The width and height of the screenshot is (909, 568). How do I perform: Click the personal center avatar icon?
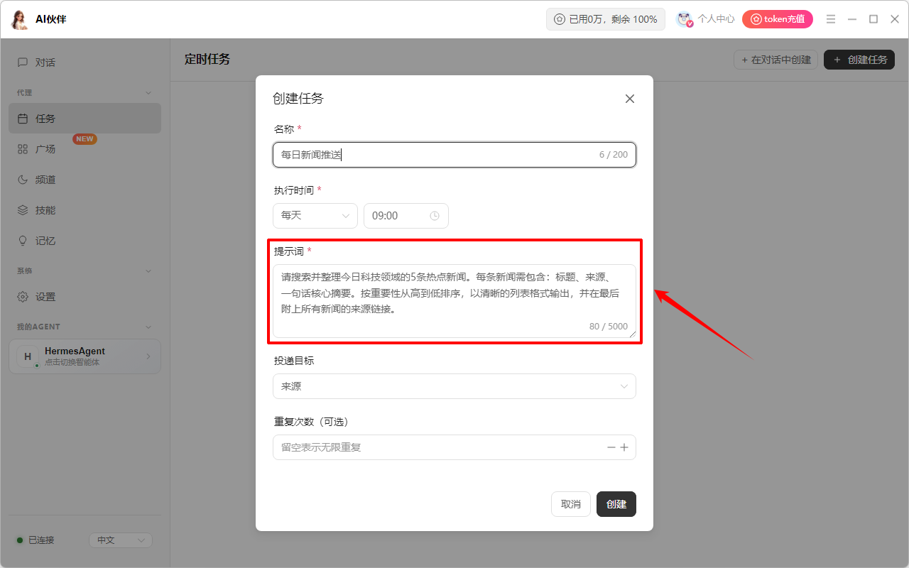685,19
